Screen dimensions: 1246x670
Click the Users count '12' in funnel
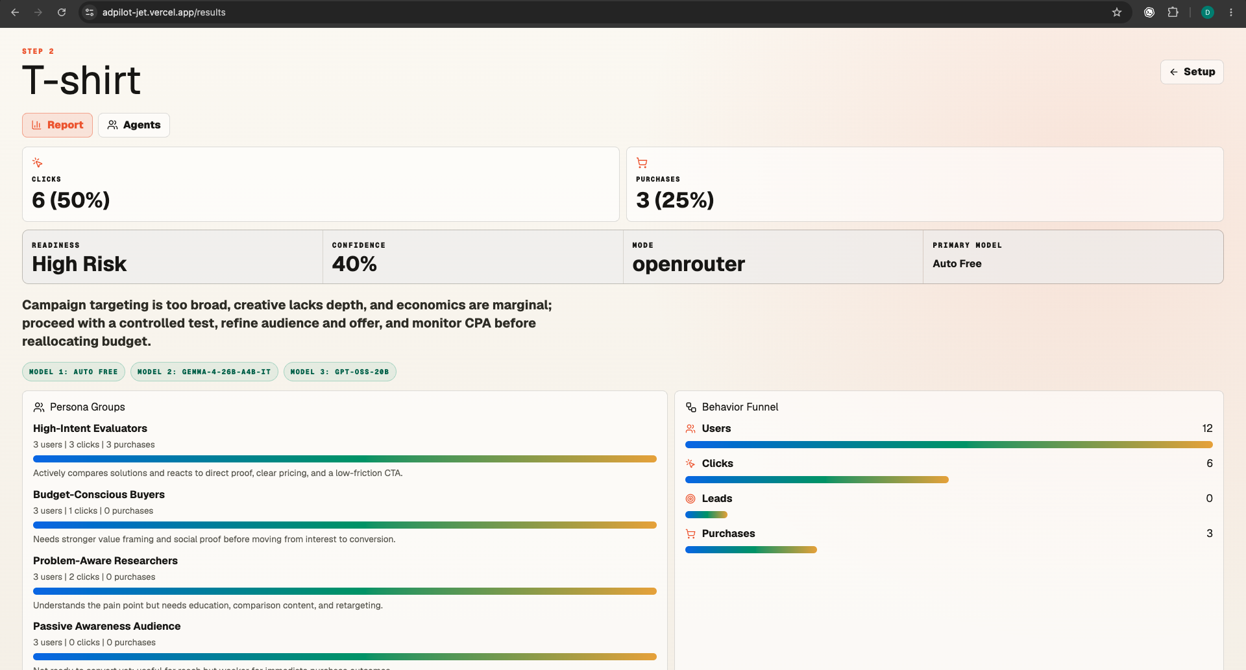1207,429
